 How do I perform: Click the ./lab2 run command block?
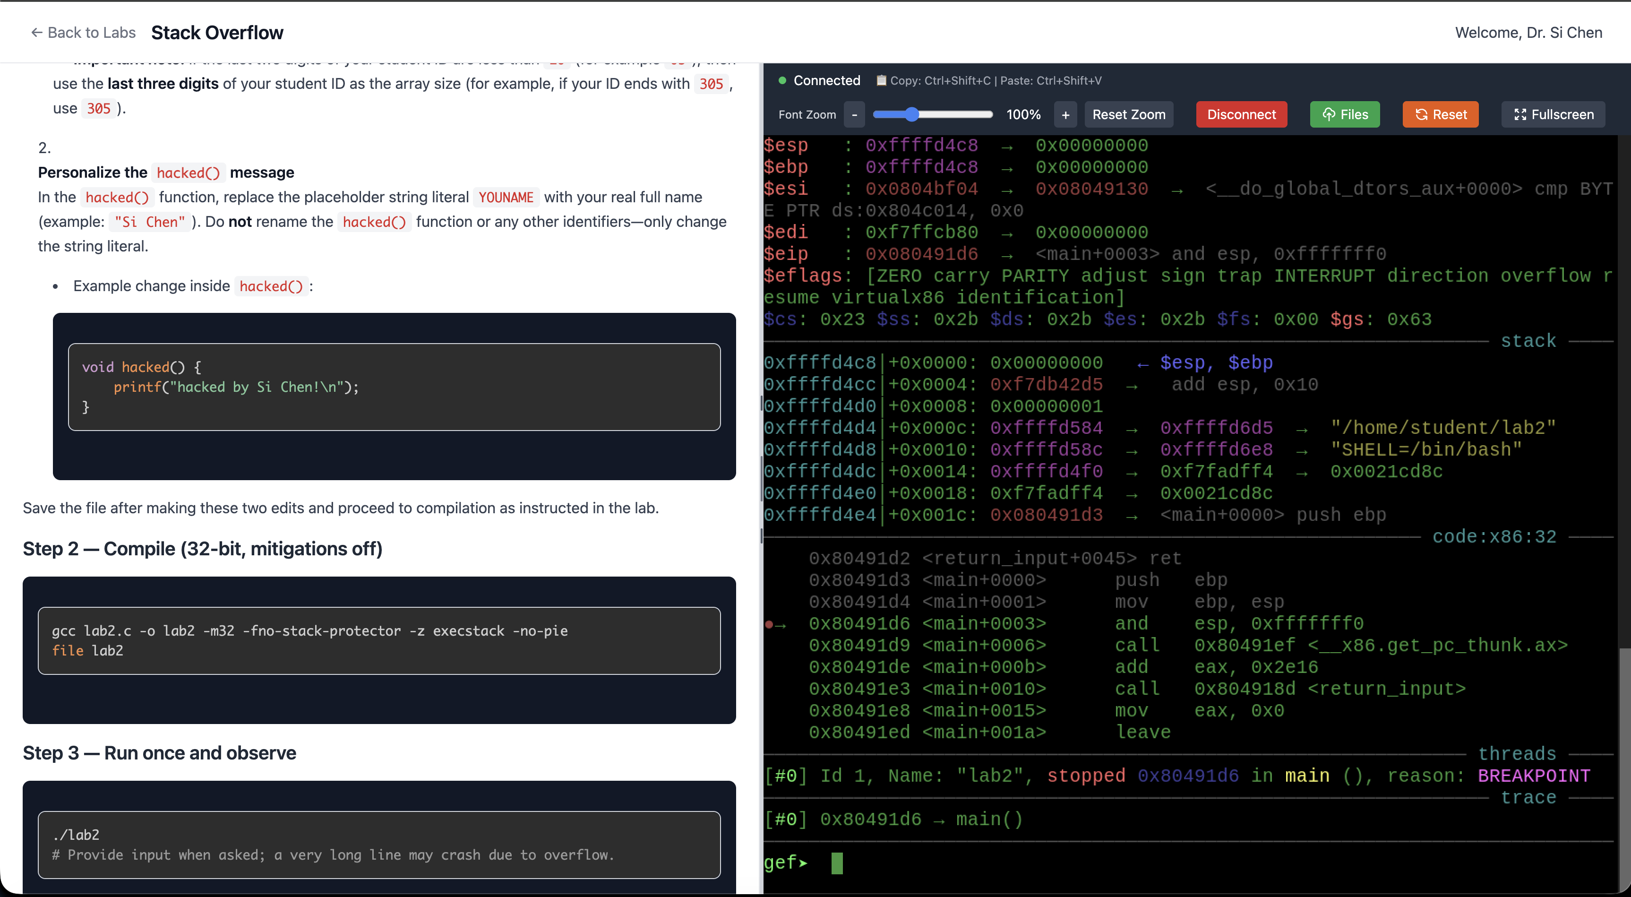pos(378,845)
